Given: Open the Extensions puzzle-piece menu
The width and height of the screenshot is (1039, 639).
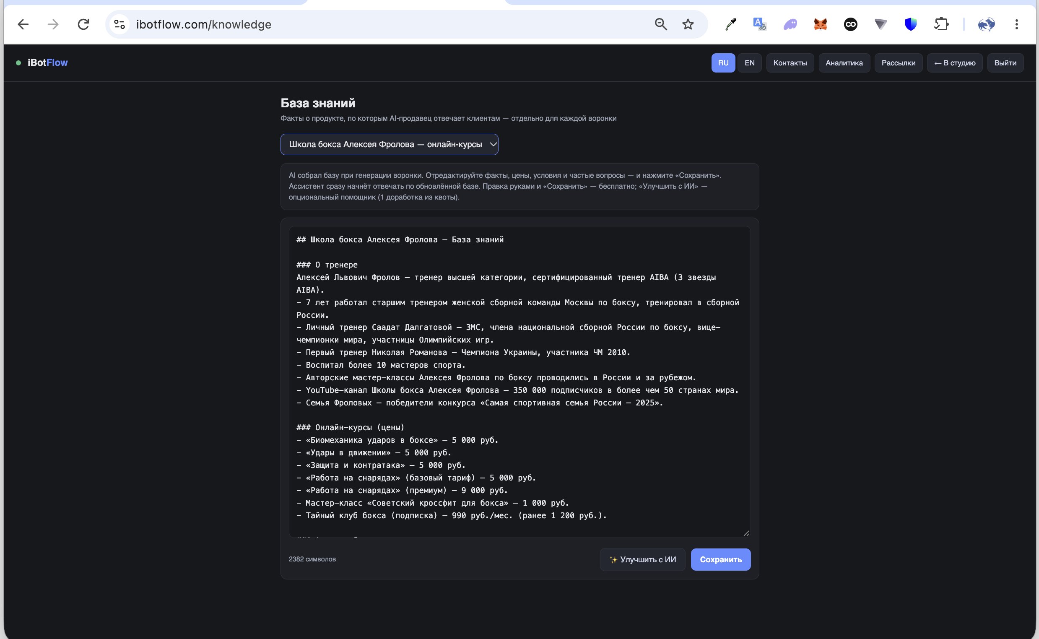Looking at the screenshot, I should tap(941, 24).
